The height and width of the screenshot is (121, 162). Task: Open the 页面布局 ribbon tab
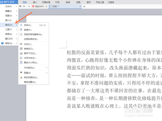click(46, 2)
